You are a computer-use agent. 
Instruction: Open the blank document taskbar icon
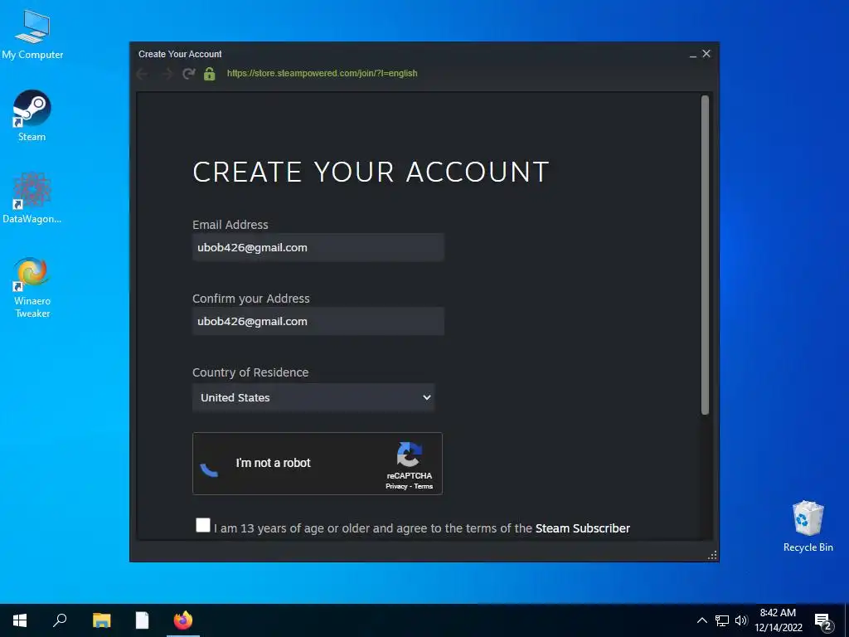[x=142, y=620]
